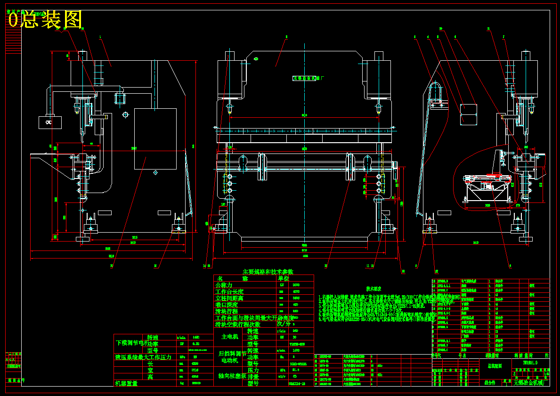This screenshot has width=560, height=396.
Task: Select 排量 under 轴向柱塞泵
Action: point(252,377)
